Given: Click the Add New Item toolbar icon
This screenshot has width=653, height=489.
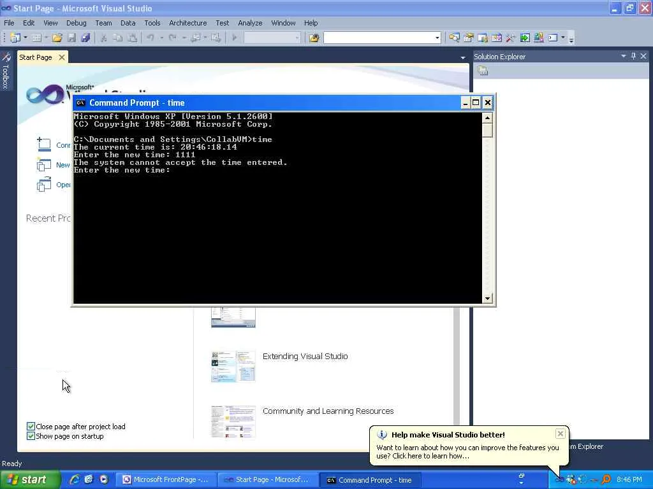Looking at the screenshot, I should click(36, 38).
